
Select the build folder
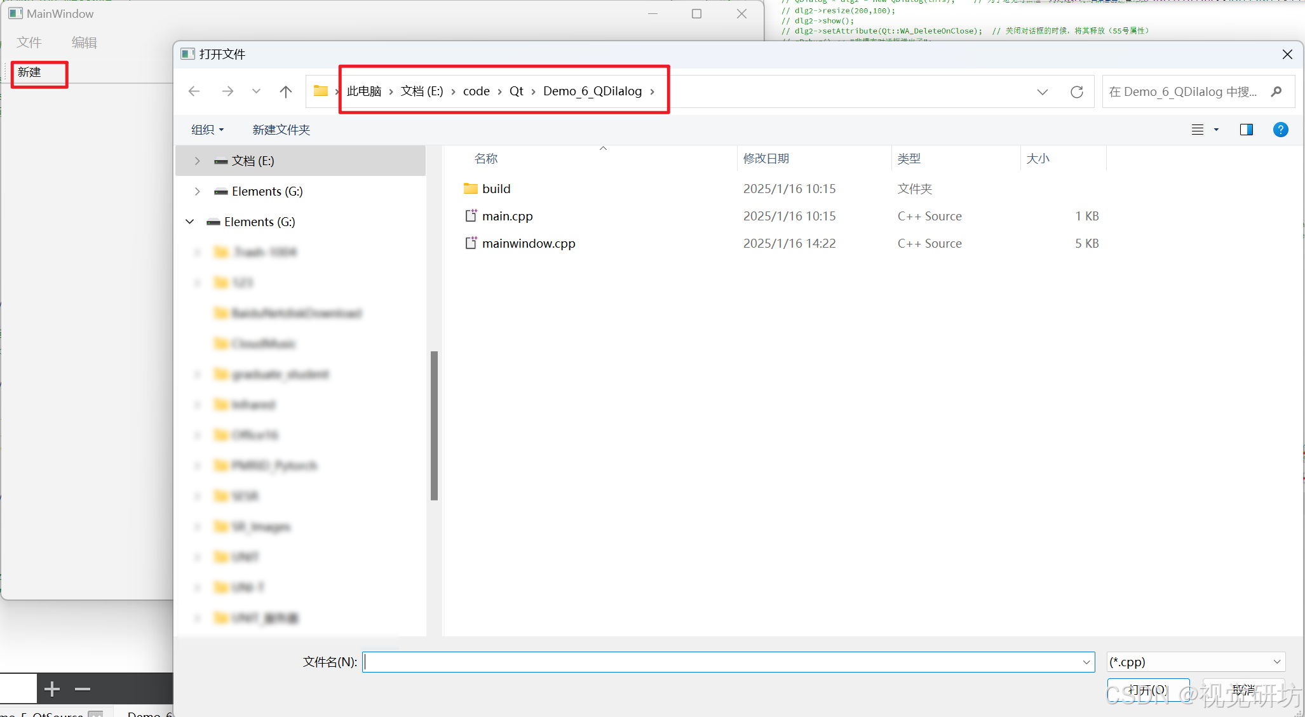496,189
